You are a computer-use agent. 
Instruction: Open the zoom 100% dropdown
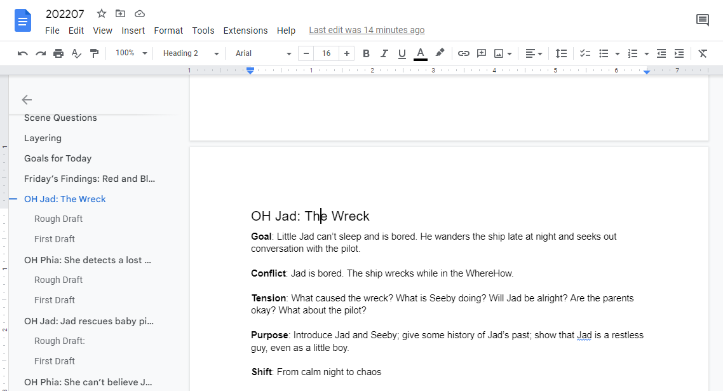point(132,53)
